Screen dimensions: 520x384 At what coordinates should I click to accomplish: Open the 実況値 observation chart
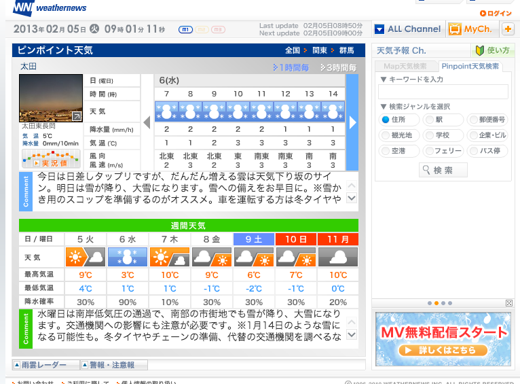tap(51, 158)
